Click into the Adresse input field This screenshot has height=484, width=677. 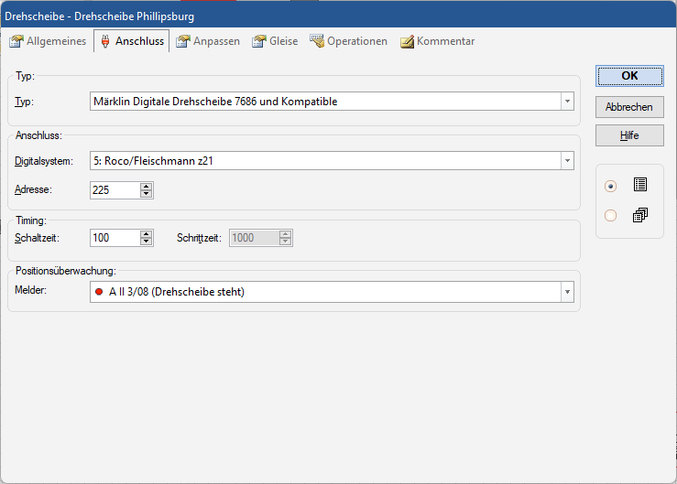coord(115,190)
